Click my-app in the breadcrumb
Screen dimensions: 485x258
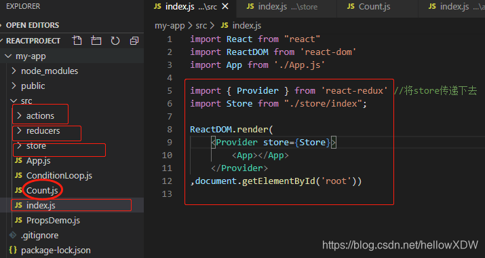pos(170,25)
